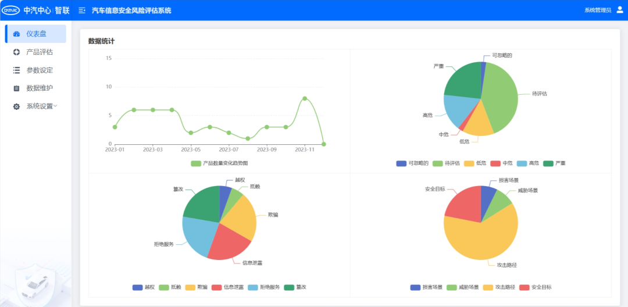Toggle the 严重 legend entry
628x307 pixels.
[x=554, y=163]
